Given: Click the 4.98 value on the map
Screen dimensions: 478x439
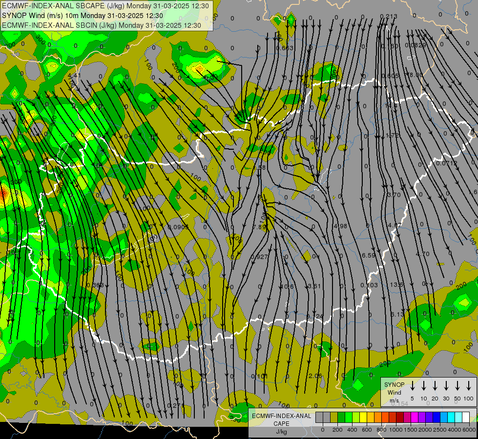Looking at the screenshot, I should coord(340,226).
